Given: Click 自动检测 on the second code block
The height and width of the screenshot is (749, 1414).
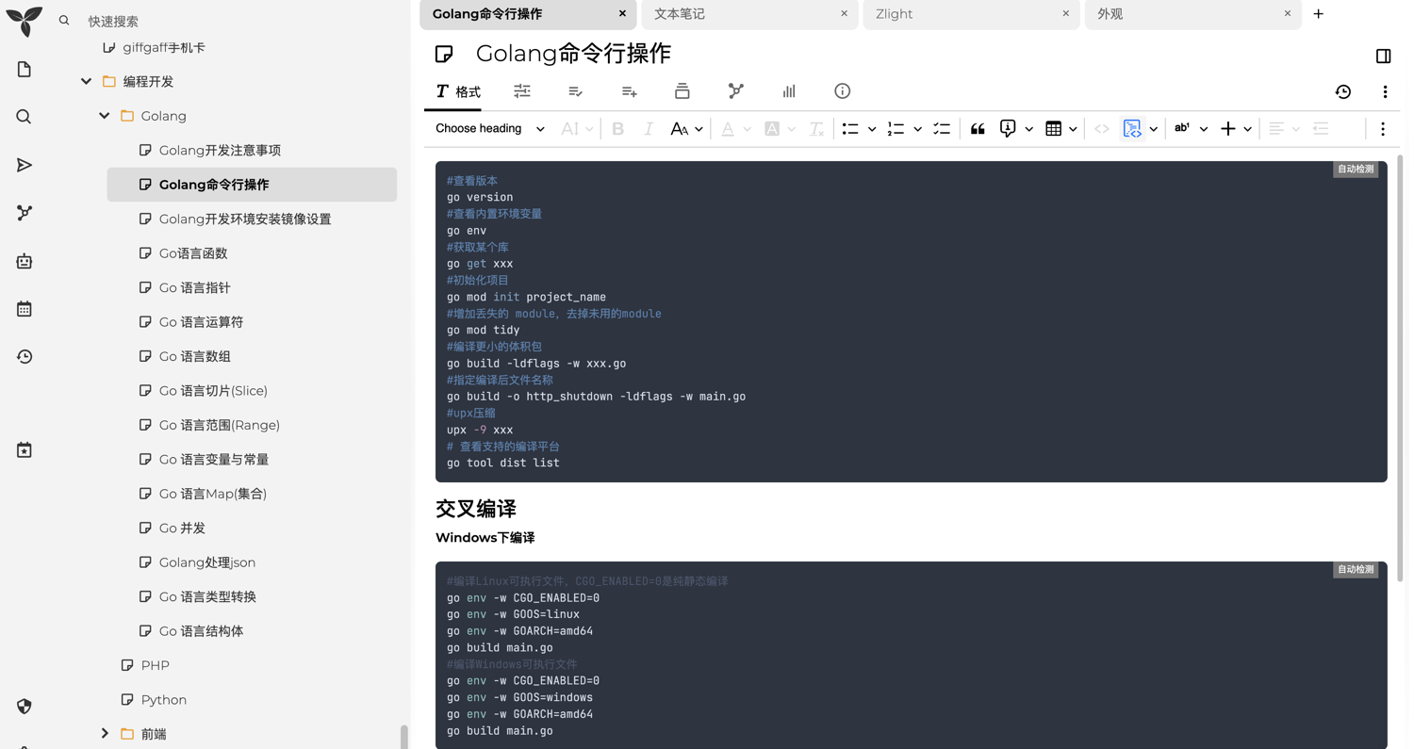Looking at the screenshot, I should point(1356,570).
